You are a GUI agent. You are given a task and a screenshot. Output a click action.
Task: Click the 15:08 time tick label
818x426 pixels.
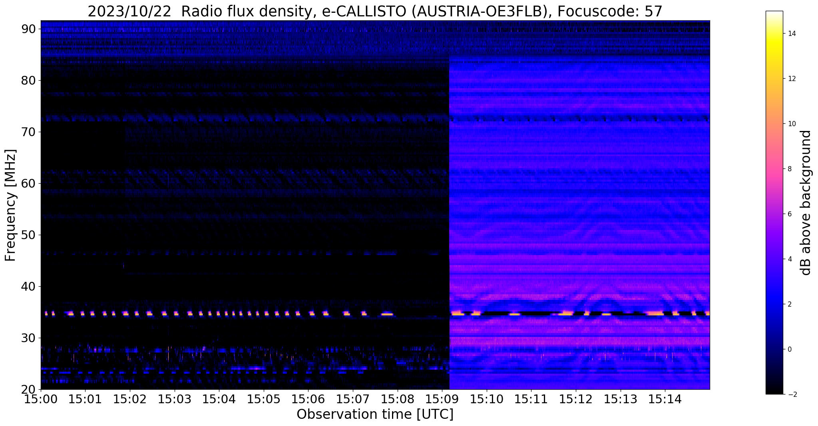[x=398, y=398]
